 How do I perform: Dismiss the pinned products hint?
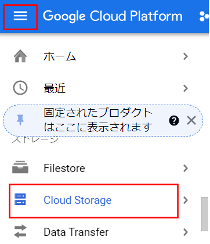point(191,121)
